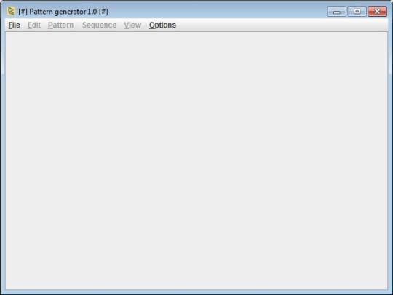Click the greyed-out Edit menu
The height and width of the screenshot is (295, 393).
pos(33,25)
